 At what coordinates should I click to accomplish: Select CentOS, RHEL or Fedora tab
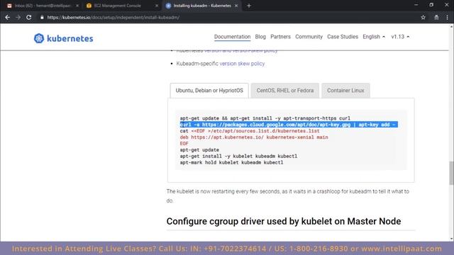(285, 91)
